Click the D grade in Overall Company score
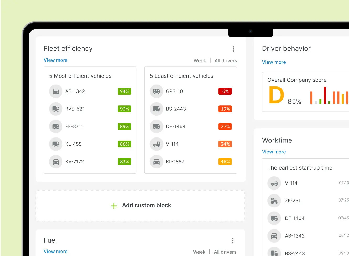349x256 pixels. click(x=277, y=95)
